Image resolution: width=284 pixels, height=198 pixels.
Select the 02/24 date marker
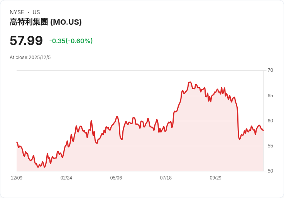point(66,178)
